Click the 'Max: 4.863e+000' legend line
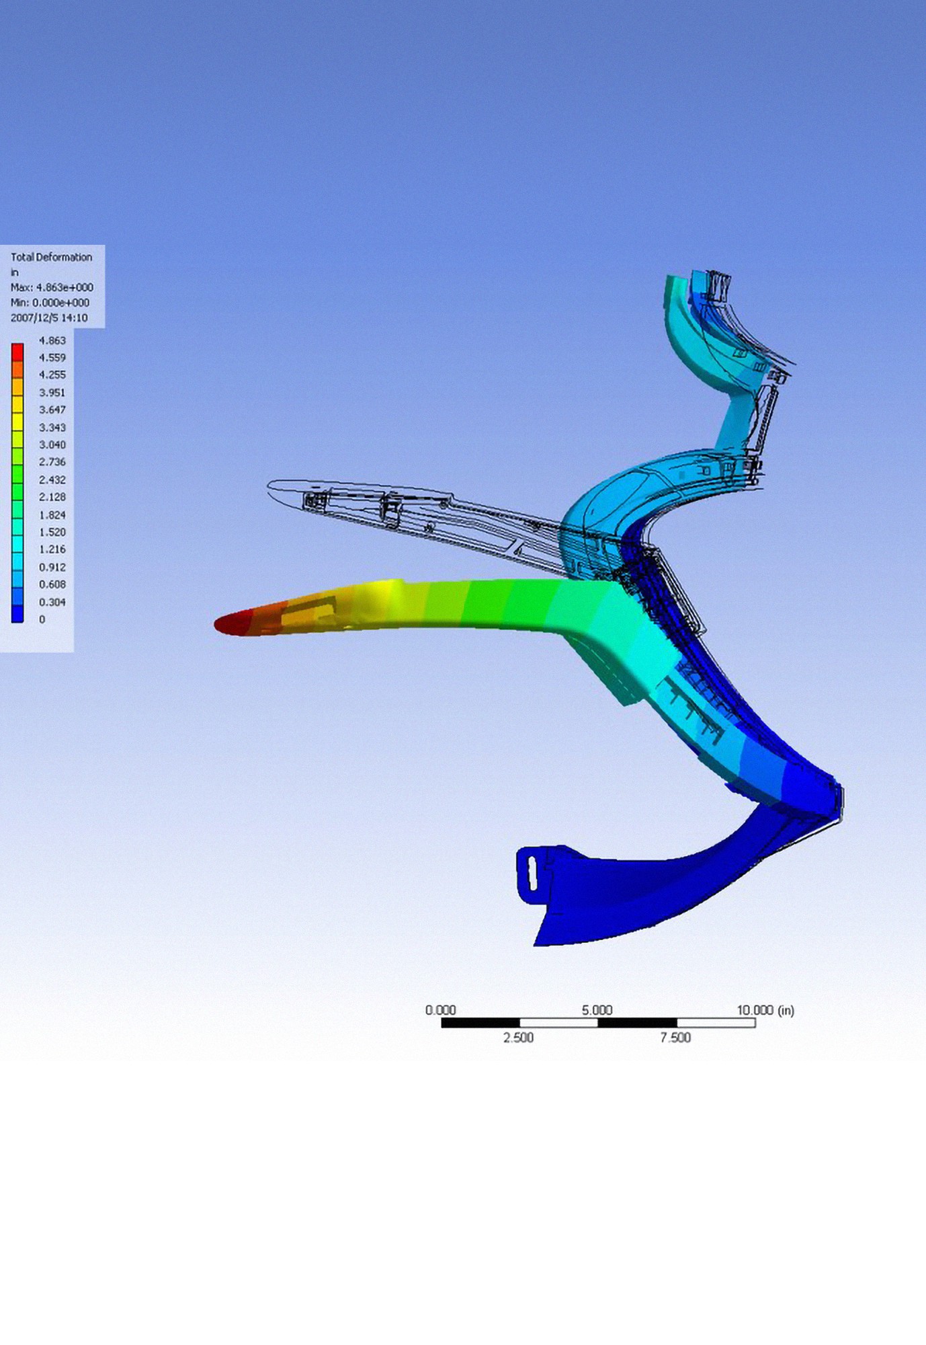The height and width of the screenshot is (1345, 926). coord(52,287)
